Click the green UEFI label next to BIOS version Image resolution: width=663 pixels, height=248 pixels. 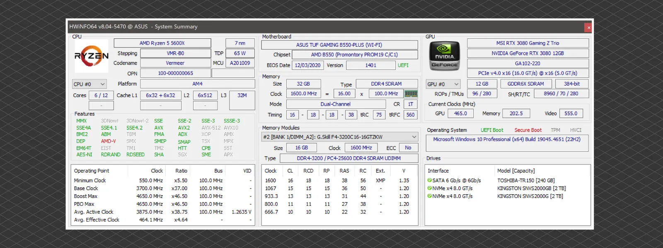[403, 65]
